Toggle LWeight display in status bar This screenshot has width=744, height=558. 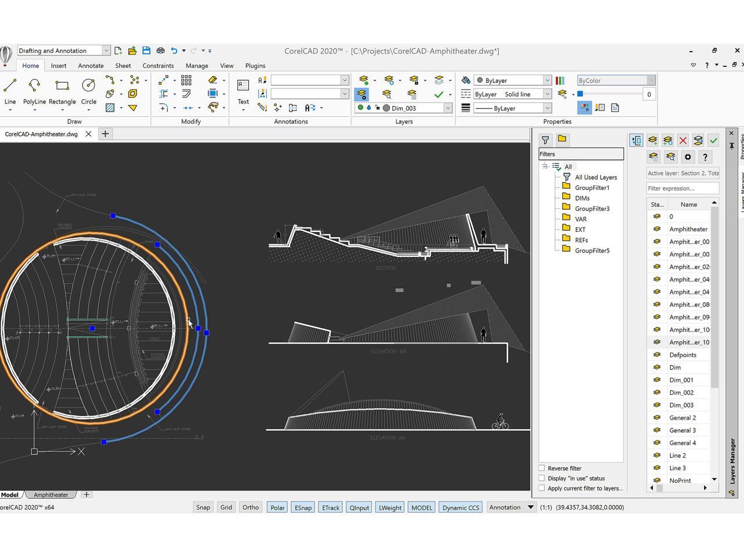[390, 507]
